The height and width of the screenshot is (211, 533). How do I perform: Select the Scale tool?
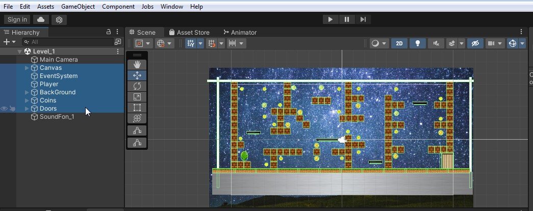click(137, 97)
